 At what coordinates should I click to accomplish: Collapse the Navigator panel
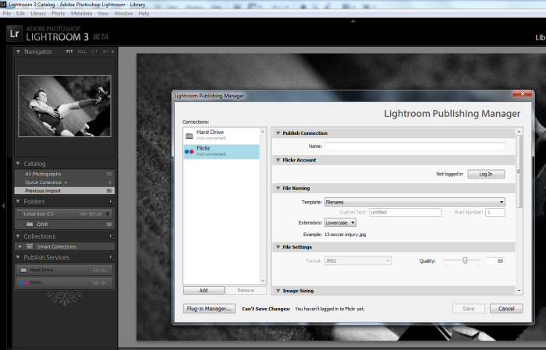click(18, 51)
